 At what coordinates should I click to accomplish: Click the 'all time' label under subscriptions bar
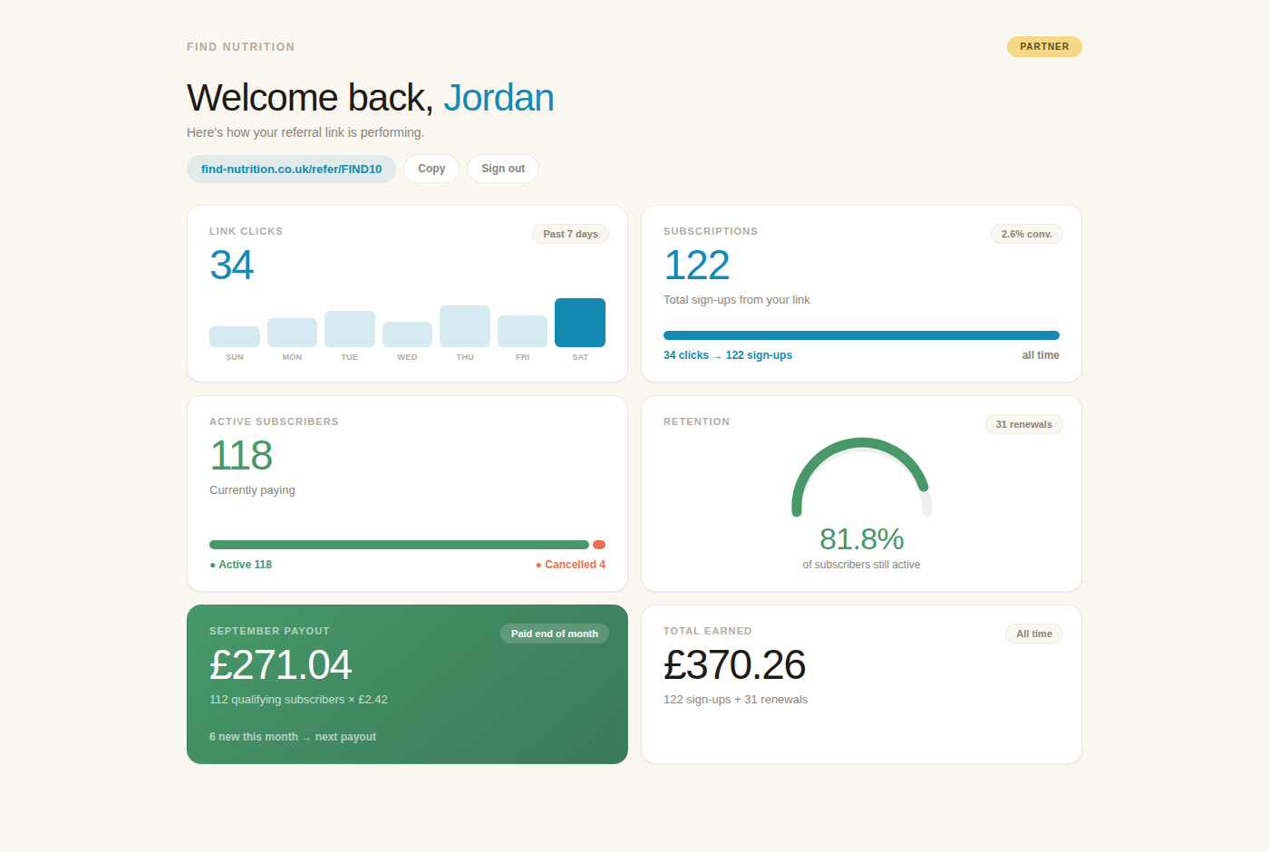[x=1041, y=355]
